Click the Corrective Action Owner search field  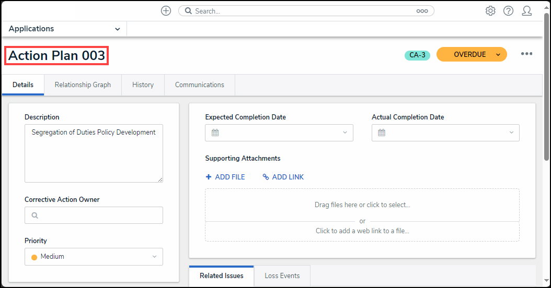coord(94,215)
